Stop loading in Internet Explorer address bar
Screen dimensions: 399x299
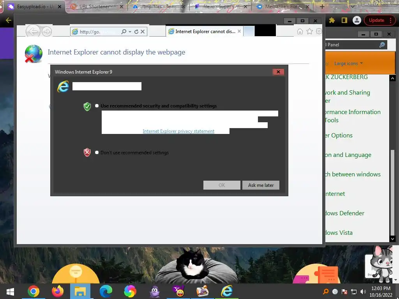[x=143, y=32]
